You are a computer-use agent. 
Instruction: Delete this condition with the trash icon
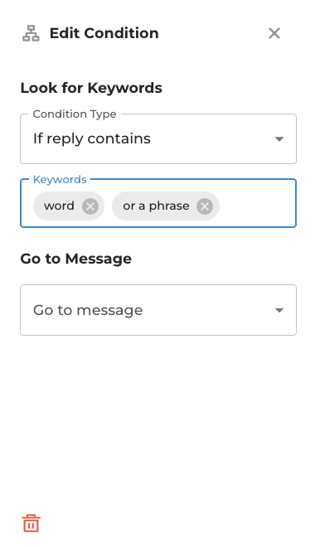click(x=31, y=523)
